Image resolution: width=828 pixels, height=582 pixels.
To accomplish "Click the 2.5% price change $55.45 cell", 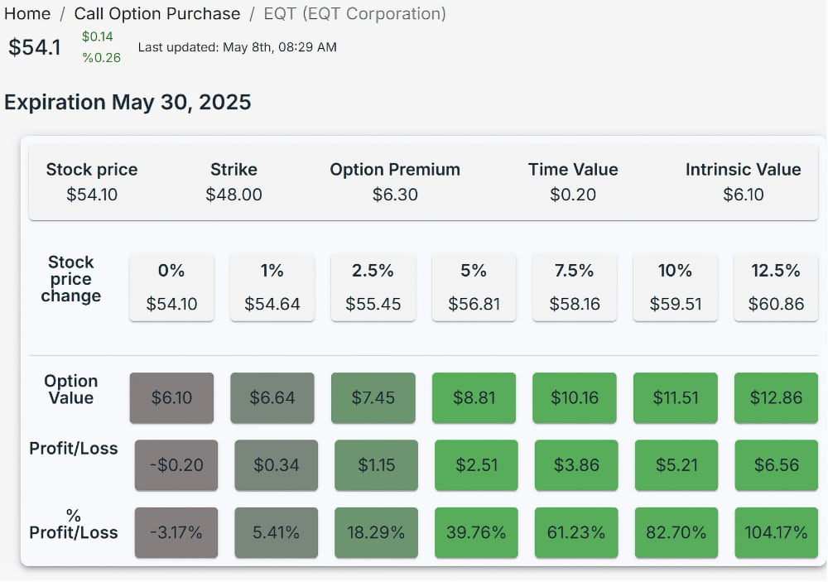I will tap(373, 287).
